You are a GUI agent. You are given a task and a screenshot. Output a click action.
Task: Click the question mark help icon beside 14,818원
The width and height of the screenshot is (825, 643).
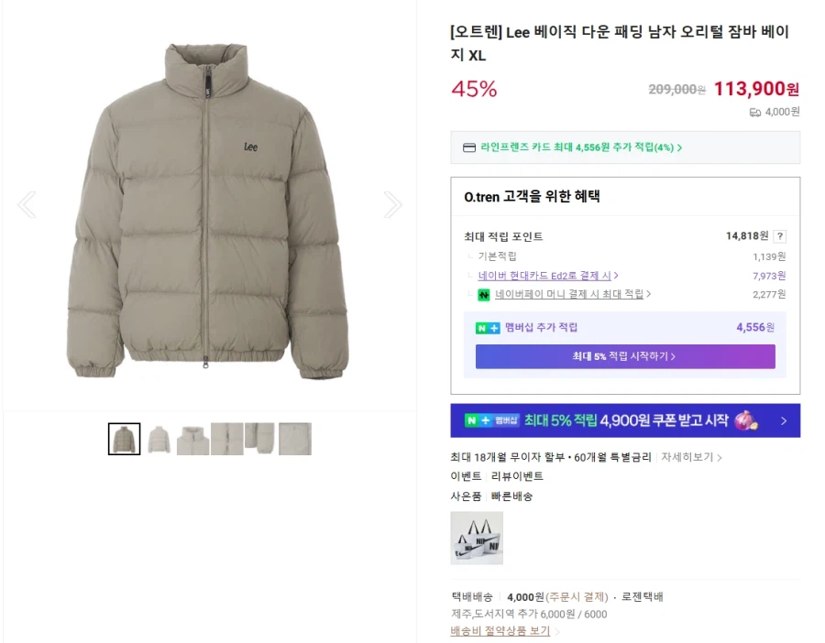click(x=778, y=235)
